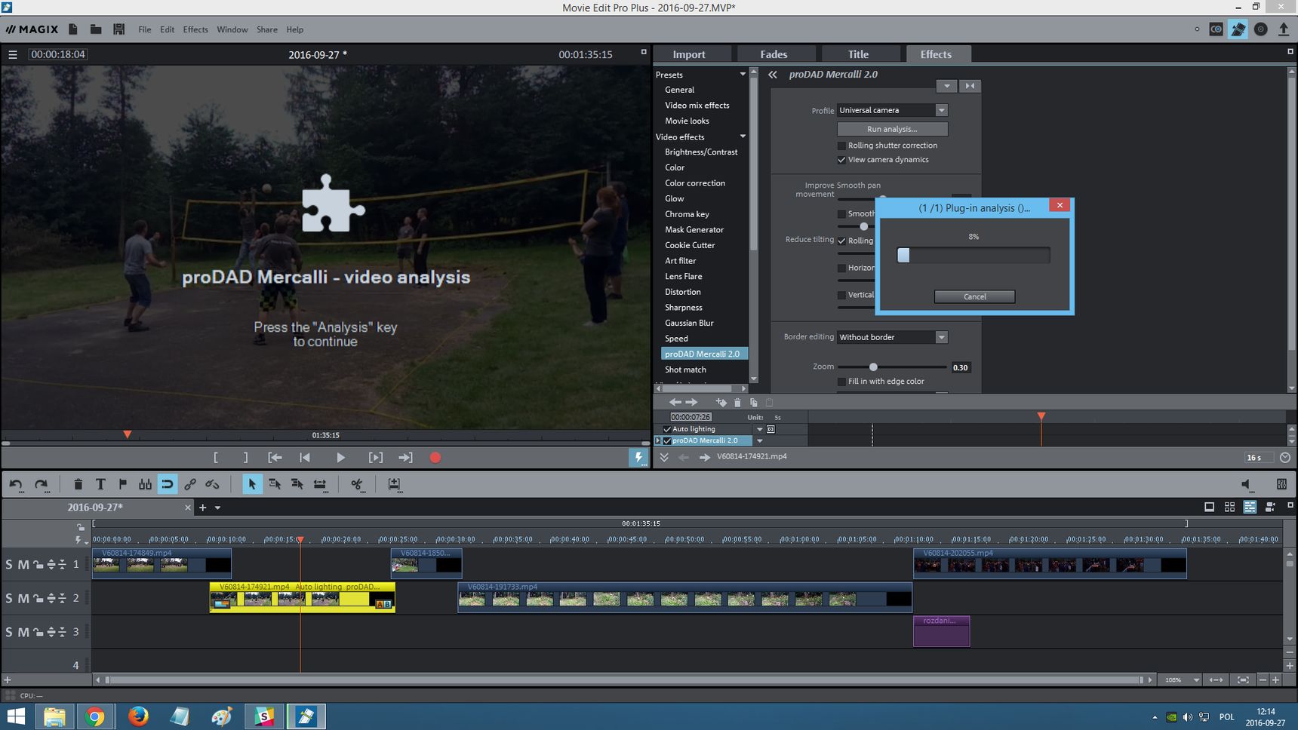Jump to the range start button
The height and width of the screenshot is (730, 1298).
pyautogui.click(x=275, y=458)
